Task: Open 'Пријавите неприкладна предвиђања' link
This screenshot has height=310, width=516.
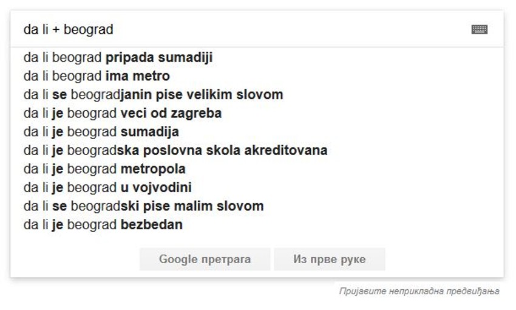Action: pyautogui.click(x=419, y=292)
